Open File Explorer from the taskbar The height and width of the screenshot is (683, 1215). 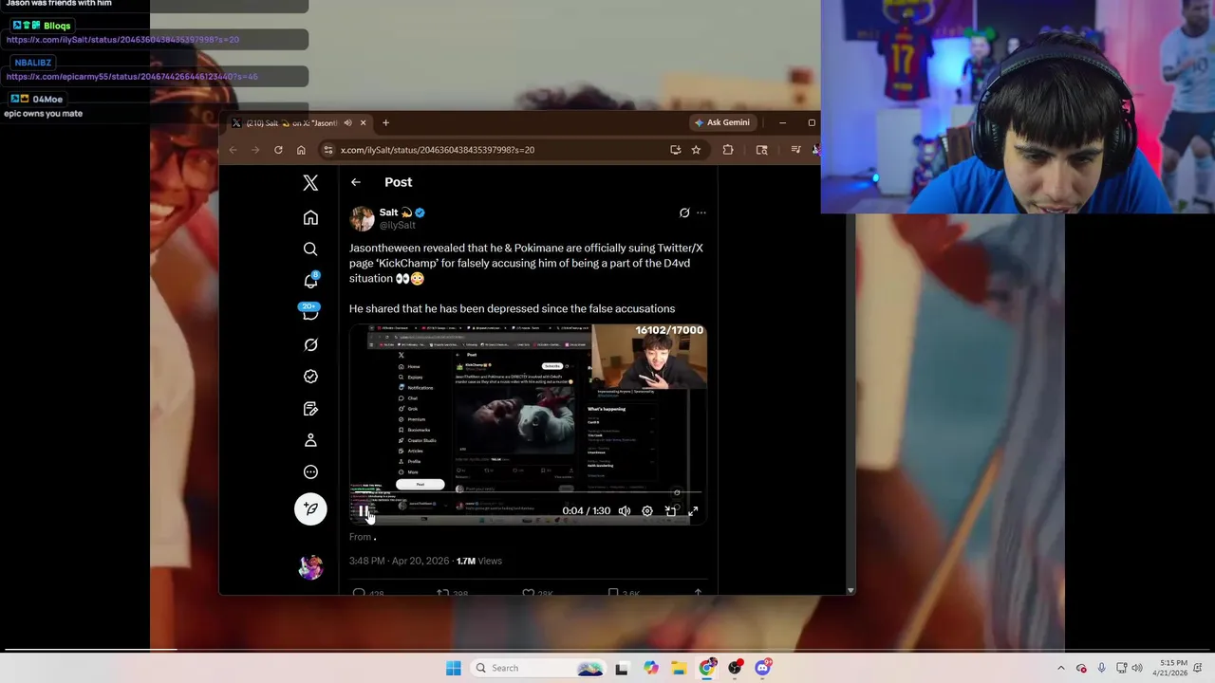click(679, 668)
